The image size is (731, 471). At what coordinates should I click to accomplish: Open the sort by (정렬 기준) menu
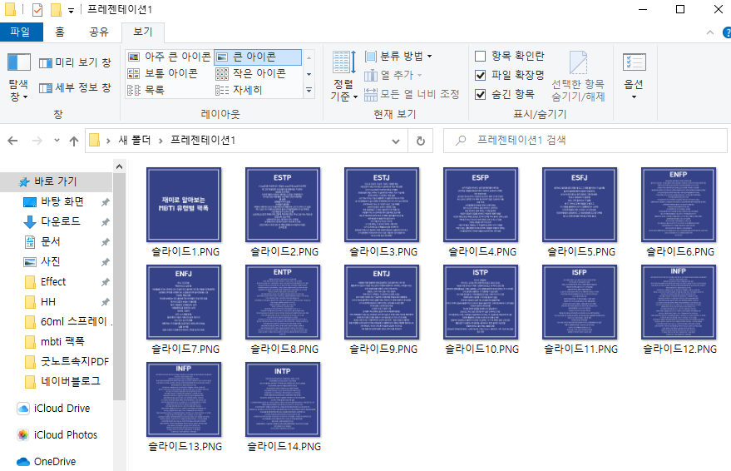(x=344, y=77)
